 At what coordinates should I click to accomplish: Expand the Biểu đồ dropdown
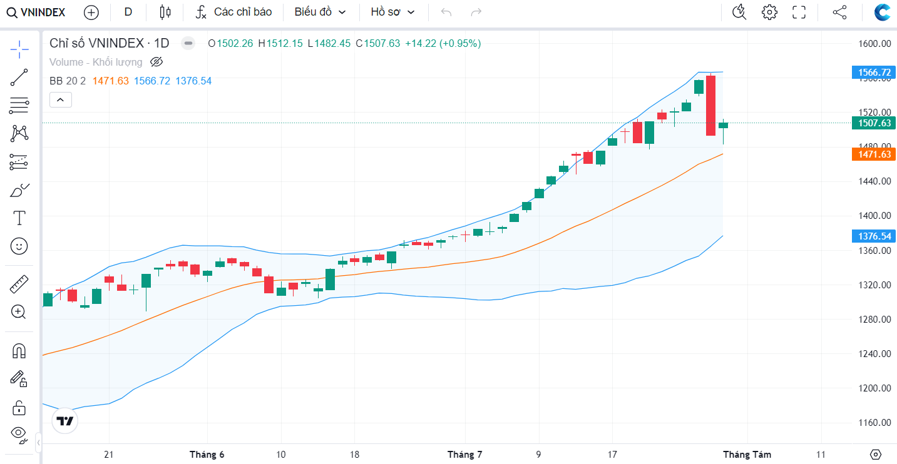click(x=320, y=12)
